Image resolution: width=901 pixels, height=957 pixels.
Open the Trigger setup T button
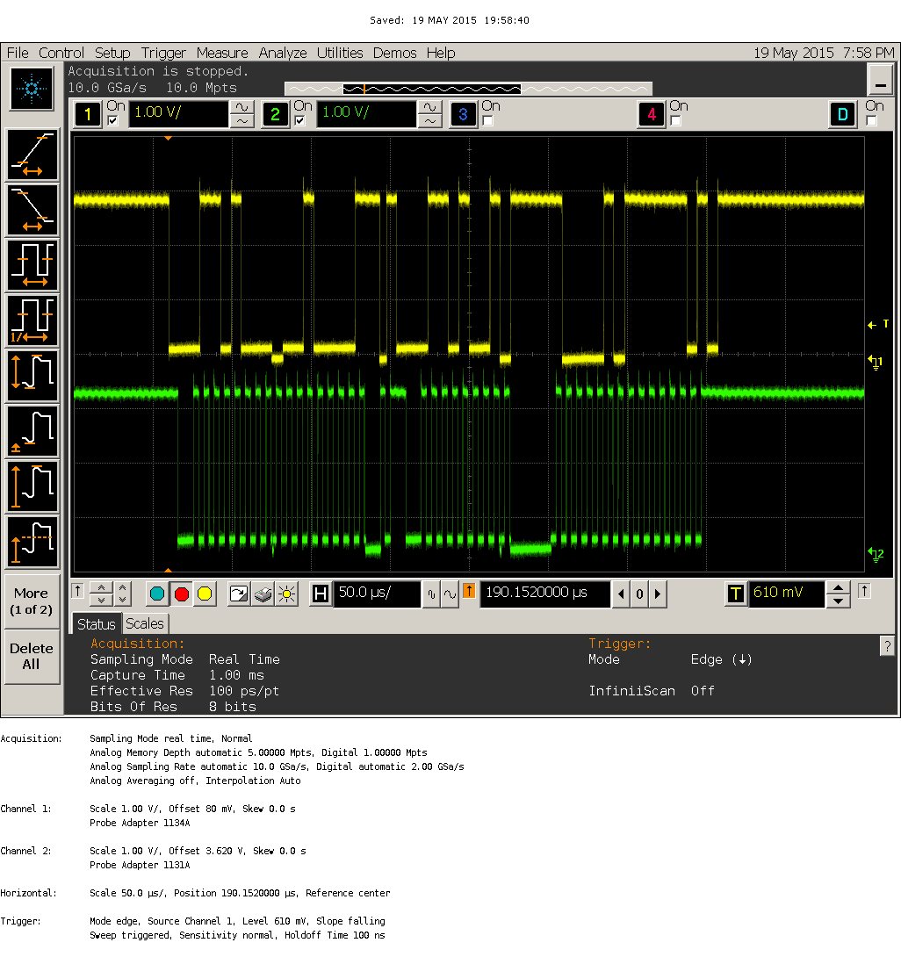pyautogui.click(x=736, y=594)
